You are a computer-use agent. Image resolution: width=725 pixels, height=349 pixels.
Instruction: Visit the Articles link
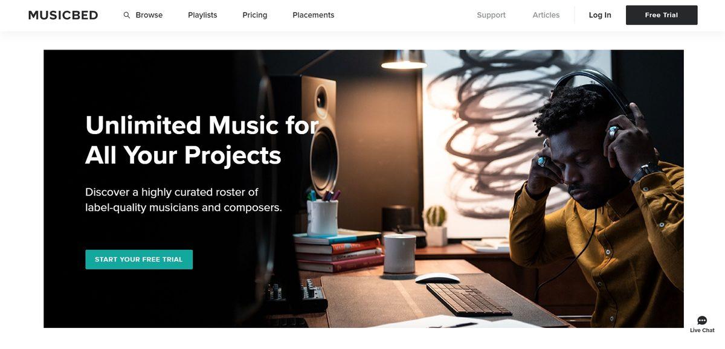(x=546, y=15)
